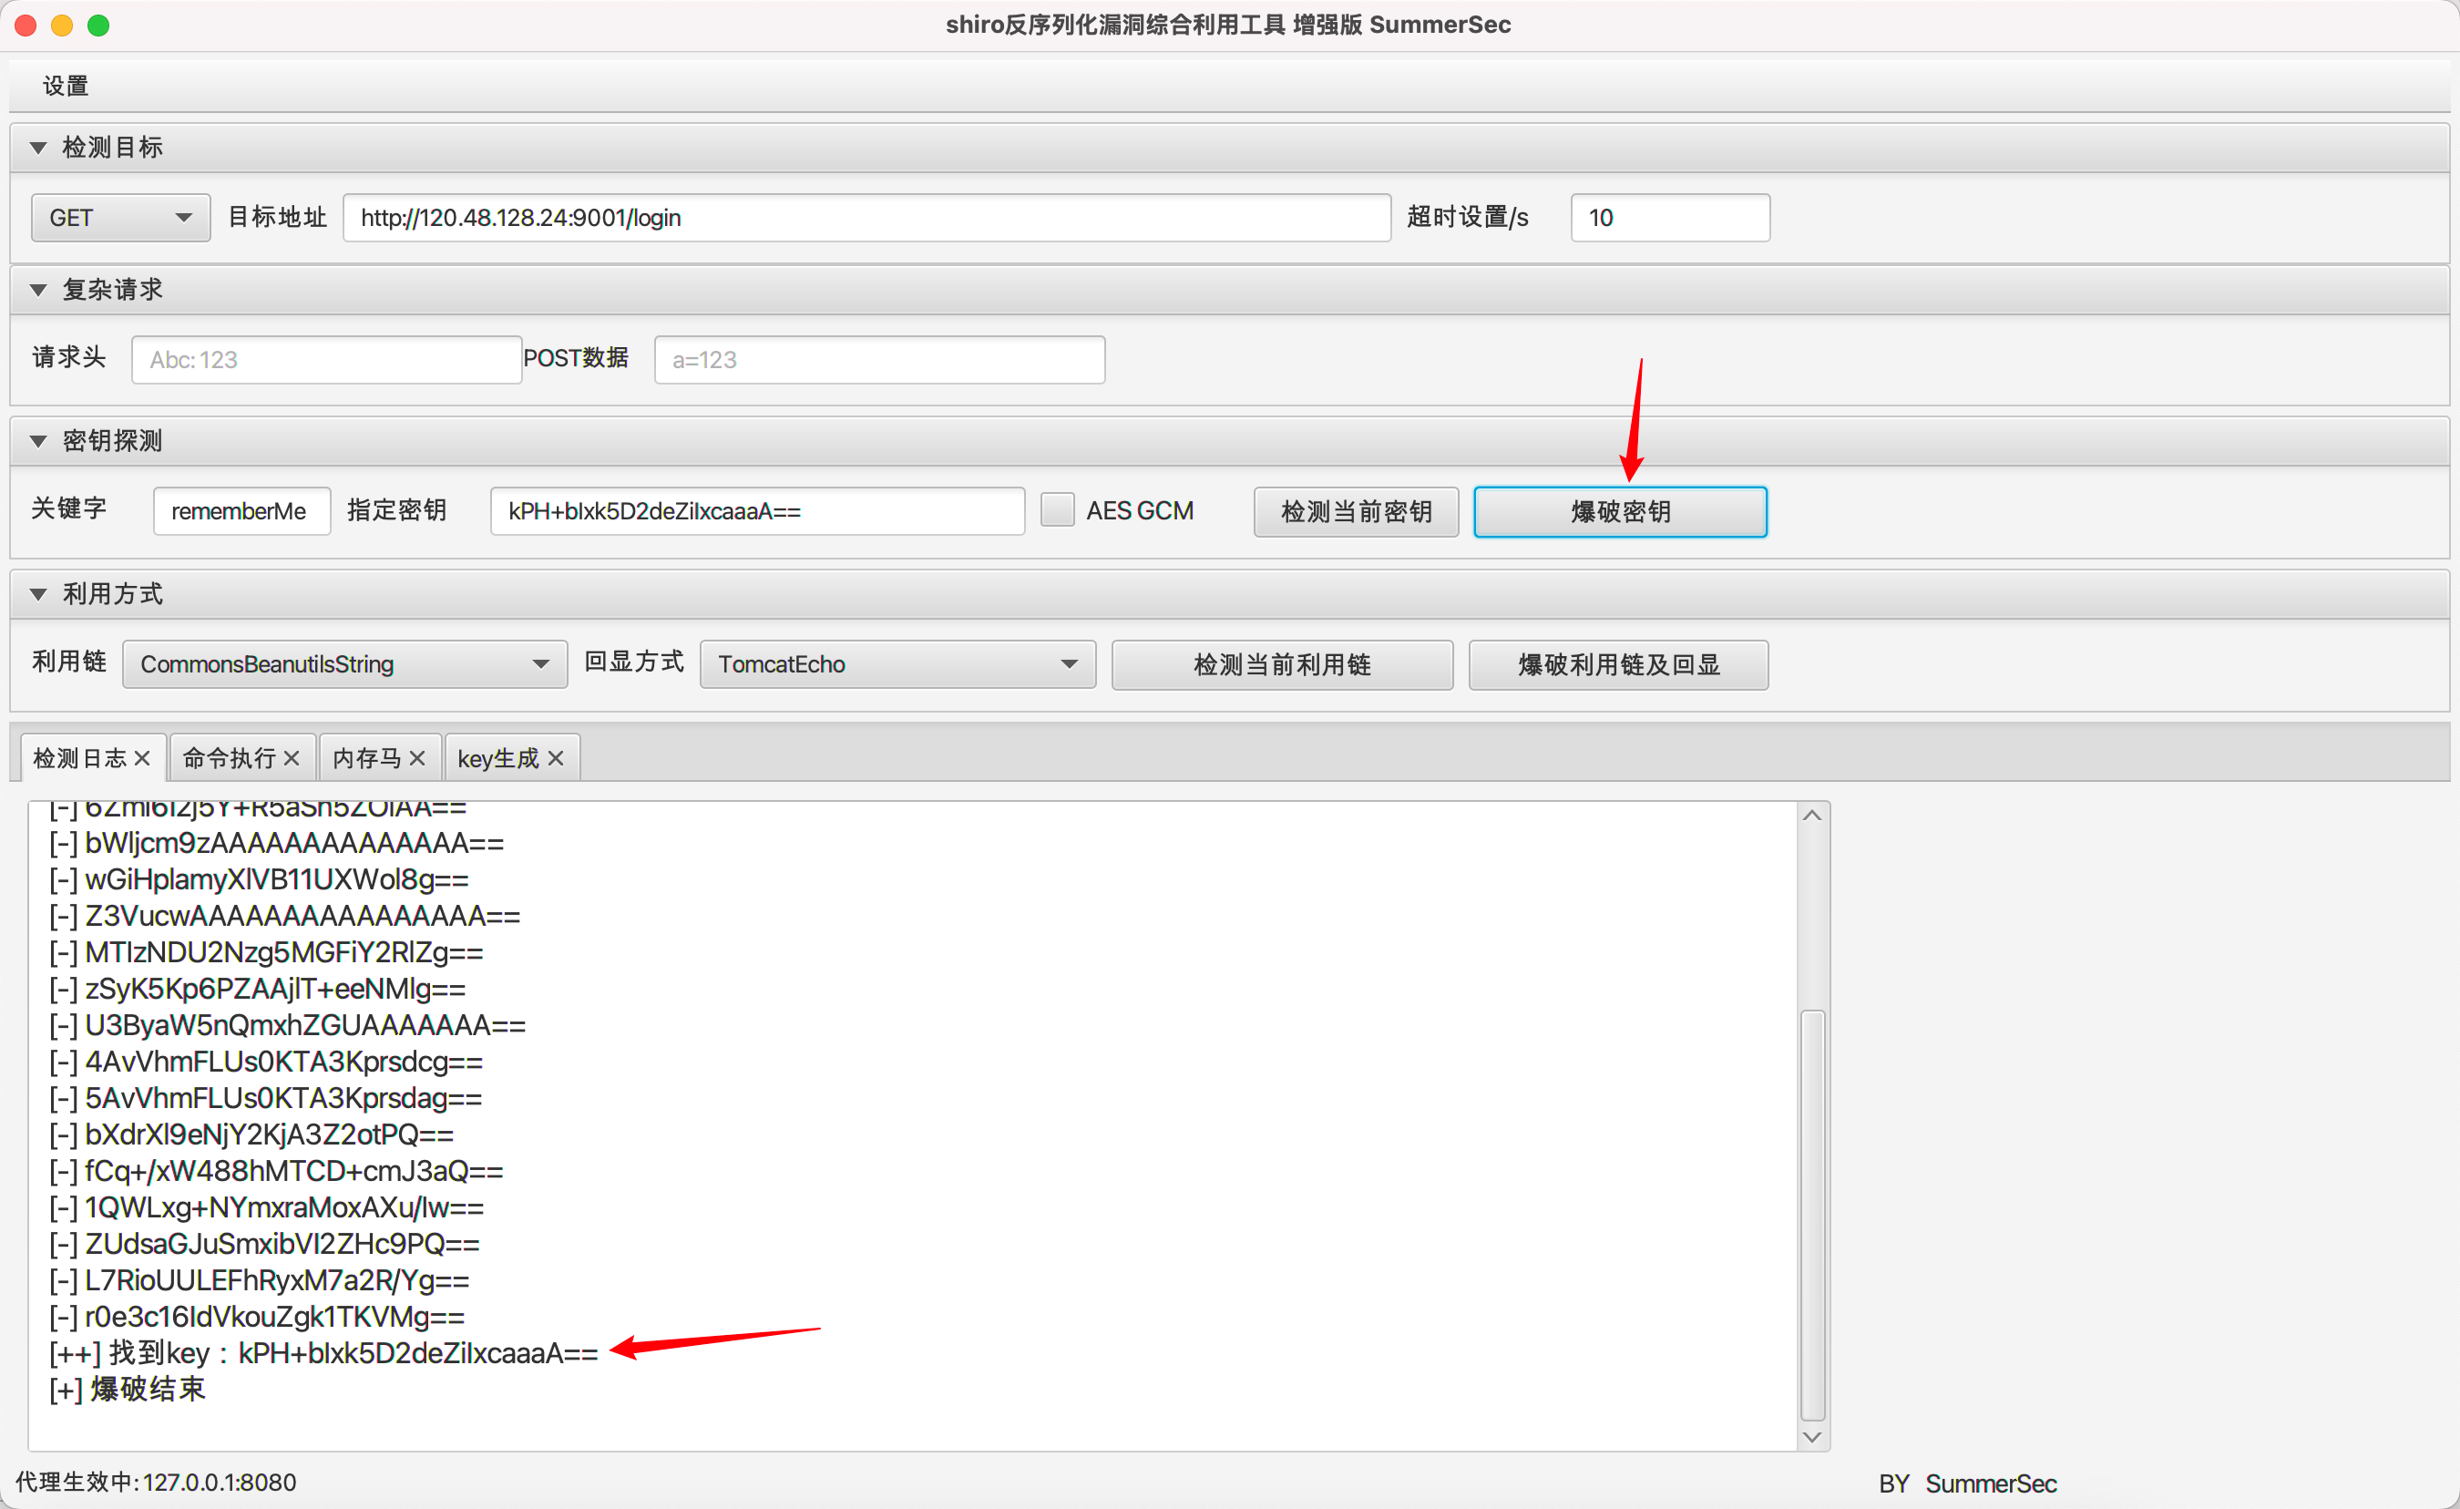Open the 回显方式 TomcatEcho dropdown
This screenshot has width=2460, height=1509.
pyautogui.click(x=897, y=664)
